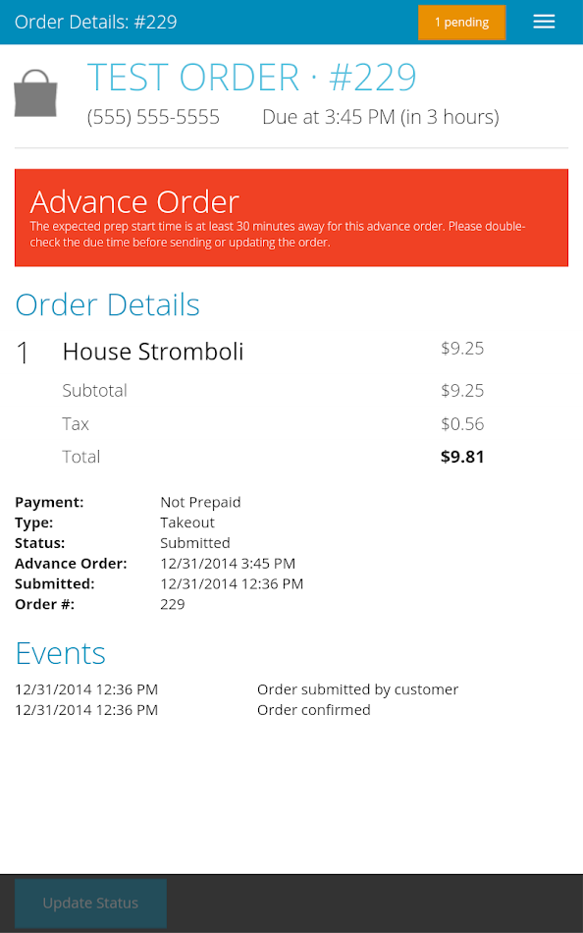This screenshot has width=583, height=933.
Task: Click the Order submitted by customer event
Action: coord(357,688)
